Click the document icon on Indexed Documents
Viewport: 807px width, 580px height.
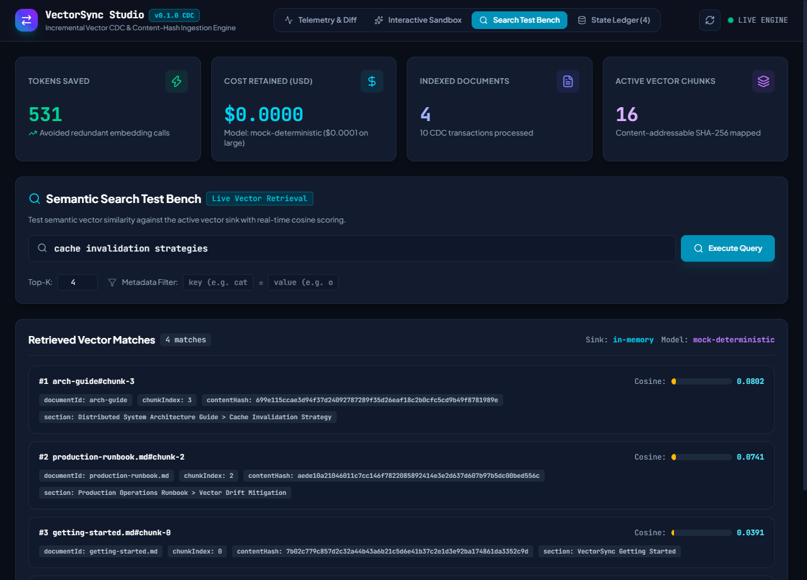[x=568, y=81]
